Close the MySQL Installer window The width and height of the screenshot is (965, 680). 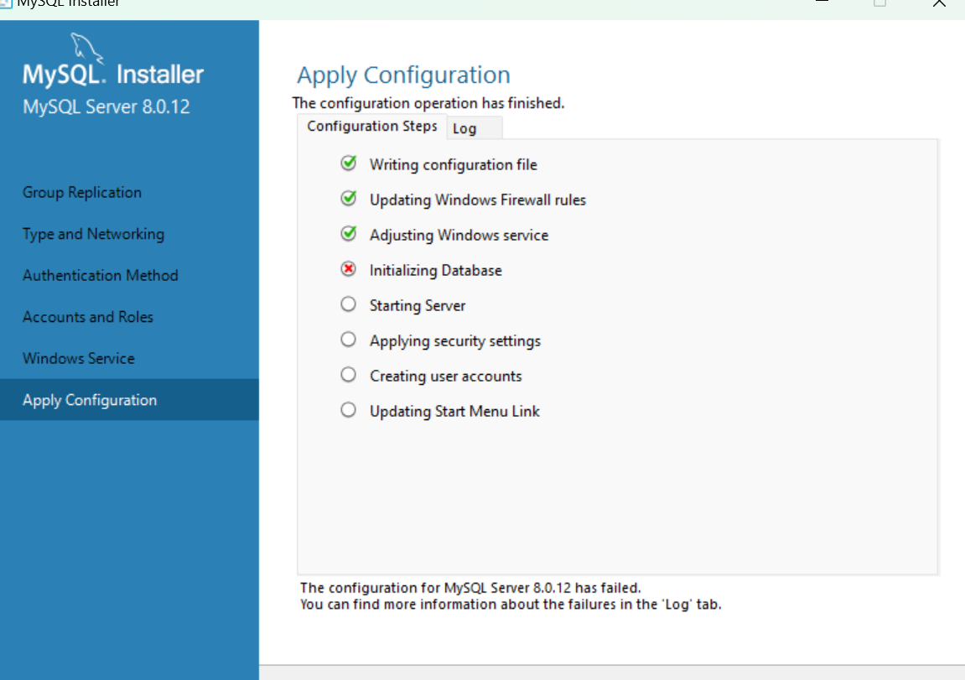[x=939, y=3]
